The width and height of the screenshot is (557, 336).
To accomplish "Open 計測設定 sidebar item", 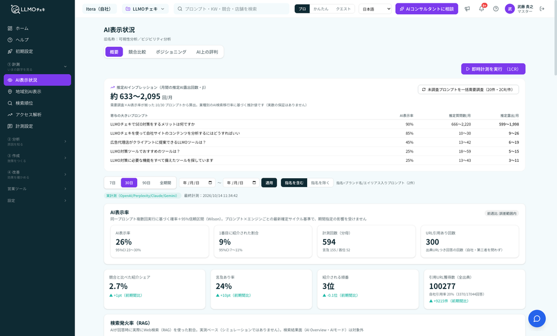I will [38, 126].
